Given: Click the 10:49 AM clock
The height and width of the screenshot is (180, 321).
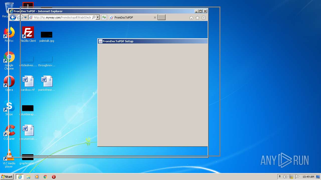Looking at the screenshot, I should (x=308, y=177).
